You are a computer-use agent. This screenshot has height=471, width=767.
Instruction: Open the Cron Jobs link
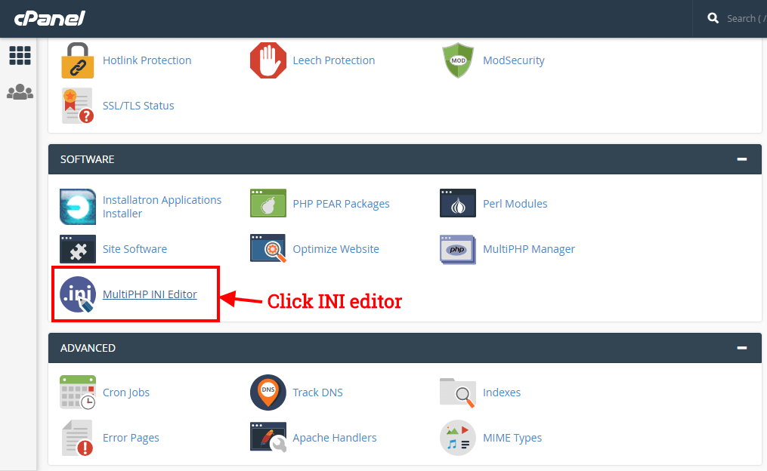pyautogui.click(x=126, y=392)
